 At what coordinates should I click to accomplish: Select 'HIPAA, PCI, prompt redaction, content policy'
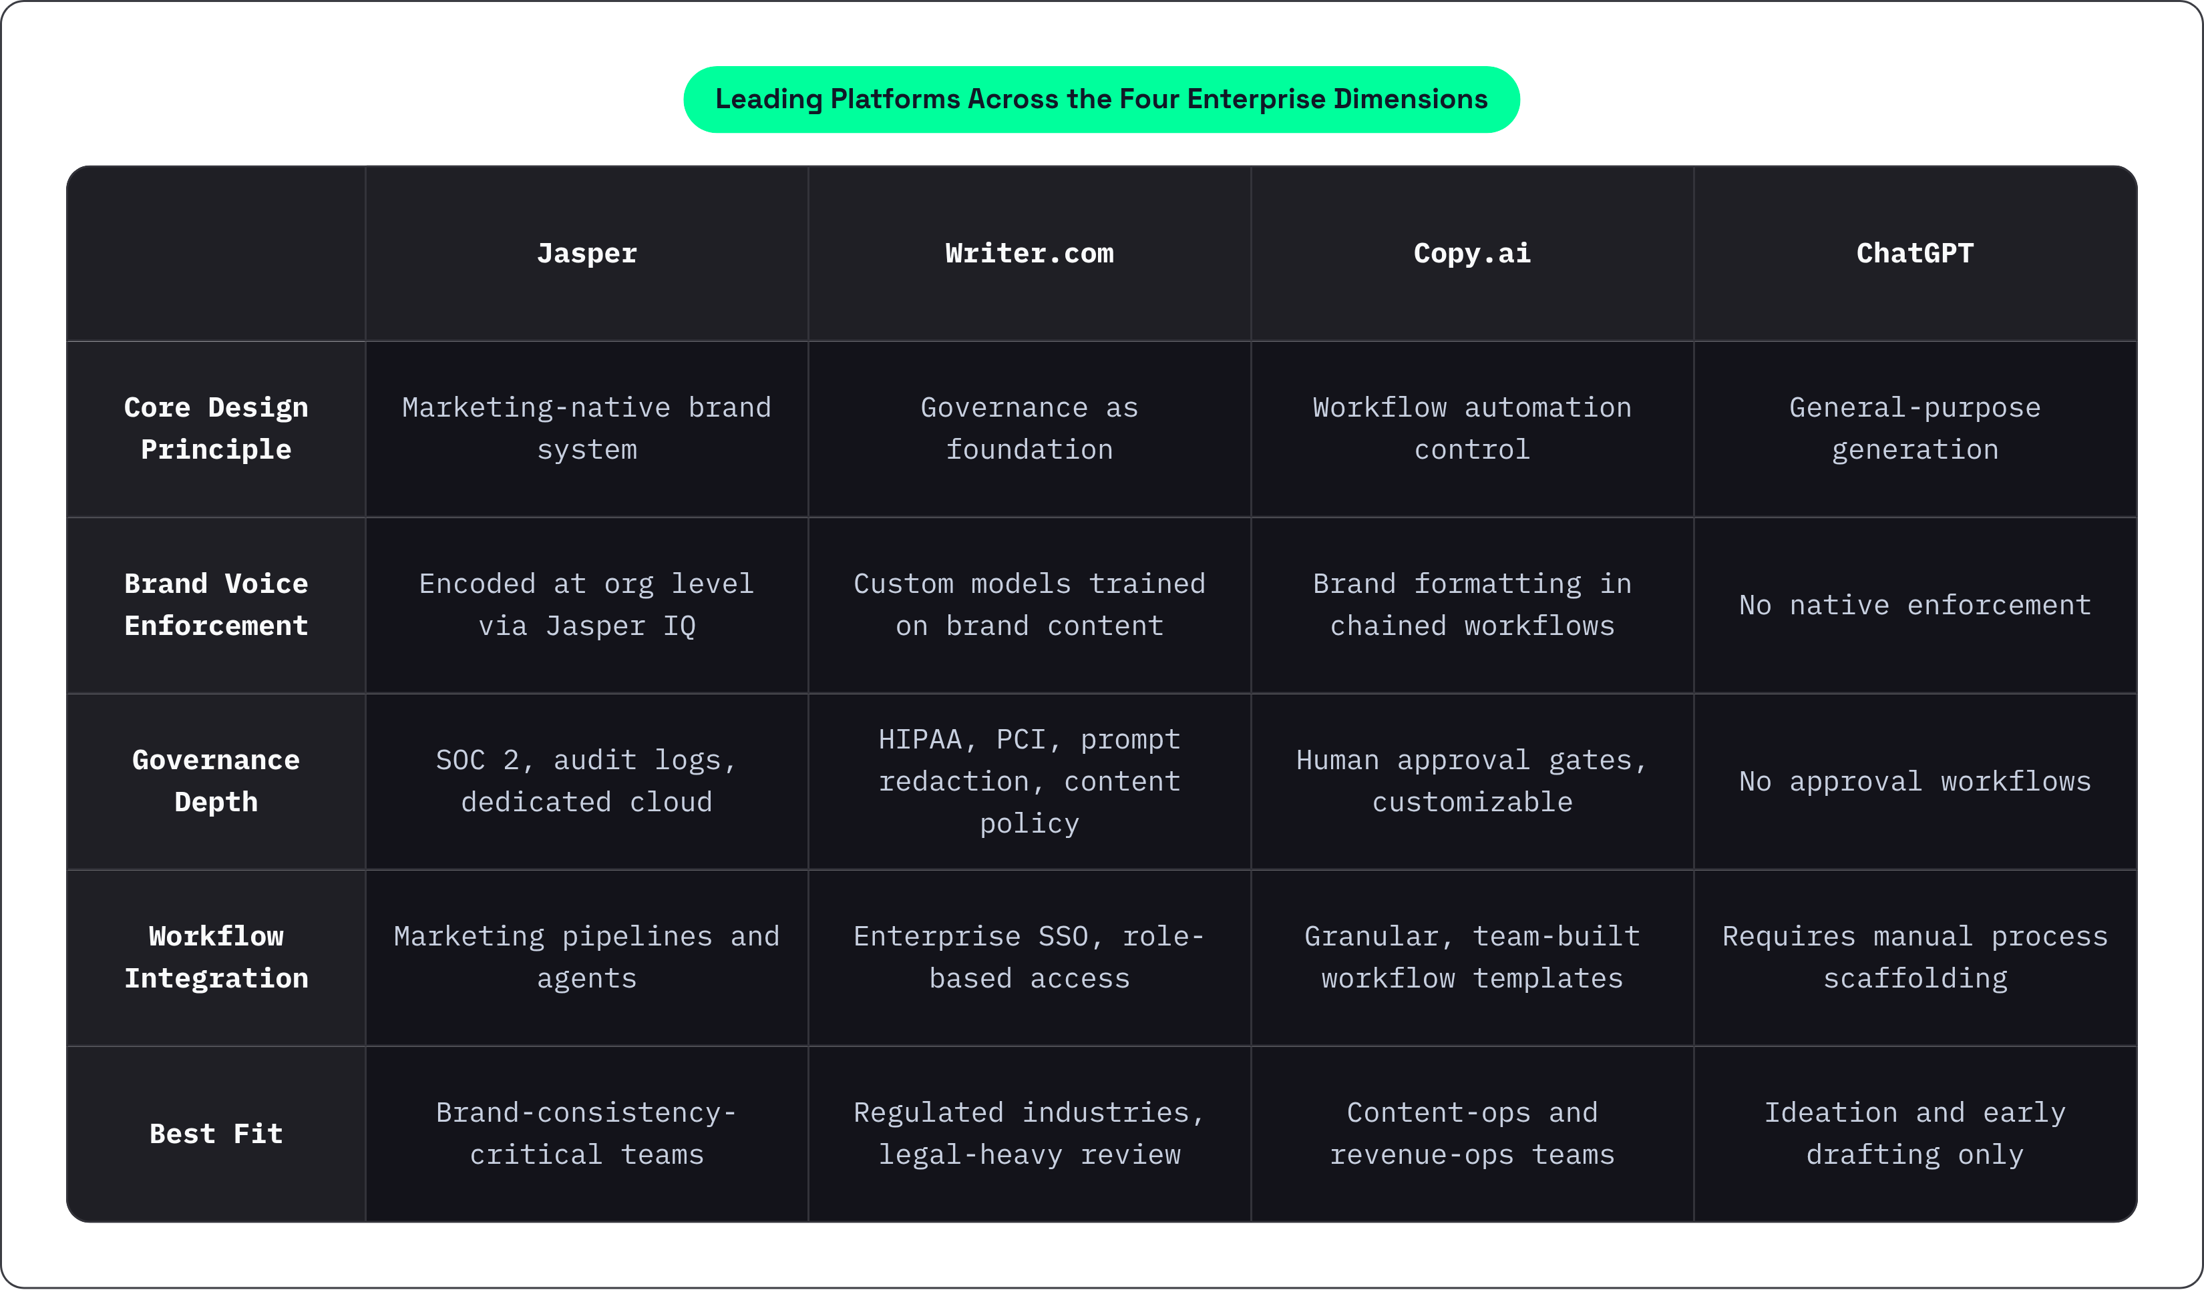click(1029, 781)
